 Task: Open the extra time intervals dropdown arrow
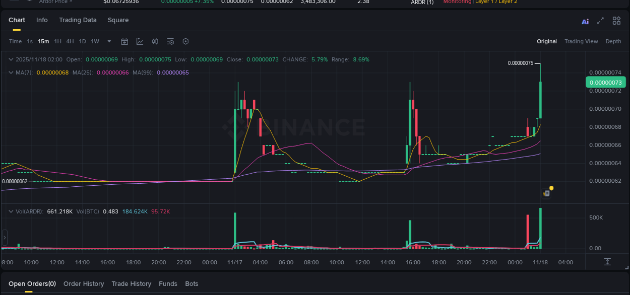(109, 41)
